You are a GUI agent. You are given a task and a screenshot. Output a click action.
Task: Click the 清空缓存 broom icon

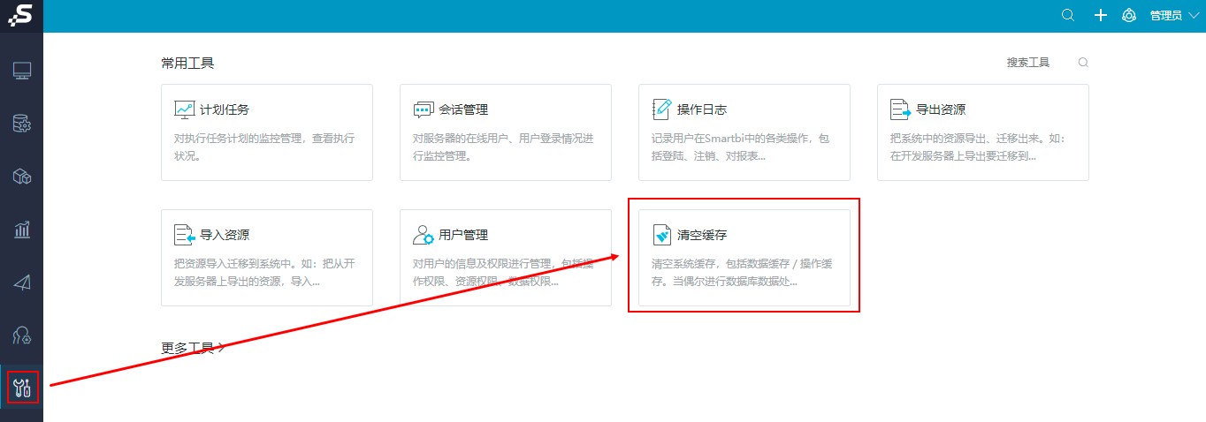[x=661, y=235]
